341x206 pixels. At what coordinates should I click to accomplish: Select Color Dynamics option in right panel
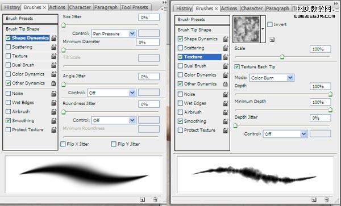[200, 75]
